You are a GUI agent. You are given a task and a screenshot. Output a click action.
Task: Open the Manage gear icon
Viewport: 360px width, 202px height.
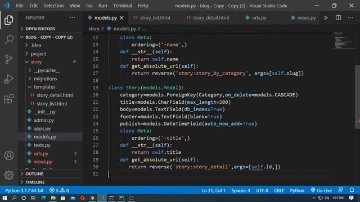(9, 175)
